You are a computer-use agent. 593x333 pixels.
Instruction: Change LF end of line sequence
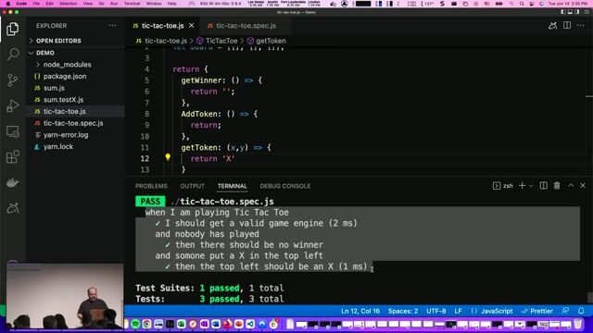(458, 311)
